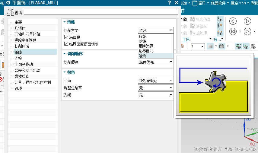The width and height of the screenshot is (258, 153).
Task: Click the gear icon in the dialog title
Action: point(8,3)
